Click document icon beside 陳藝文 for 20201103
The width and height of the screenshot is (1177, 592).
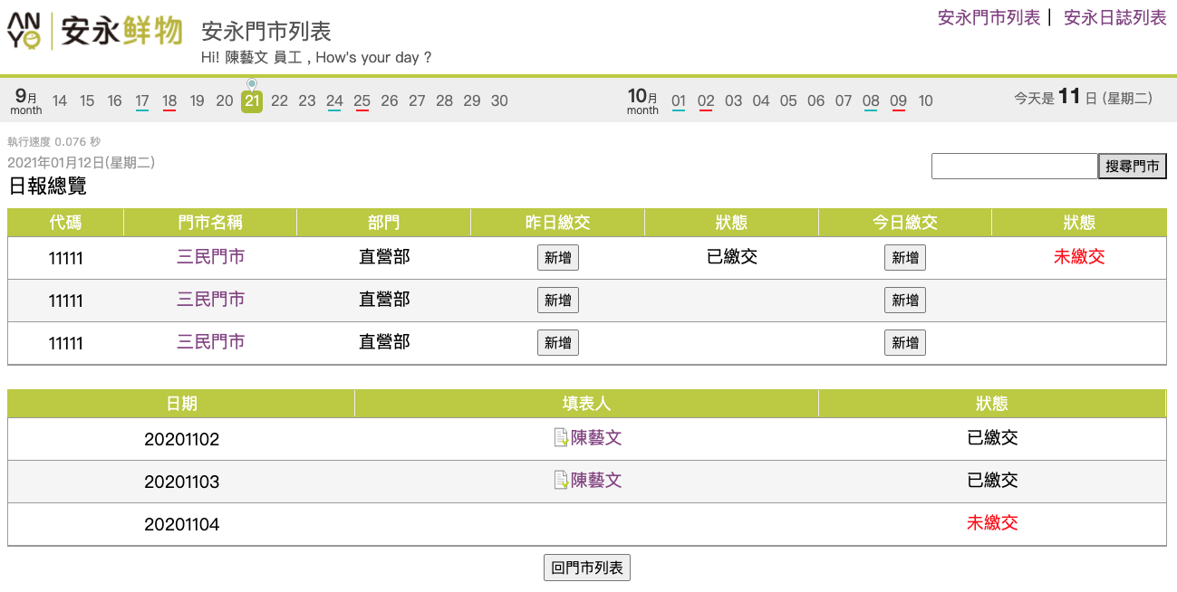(561, 481)
